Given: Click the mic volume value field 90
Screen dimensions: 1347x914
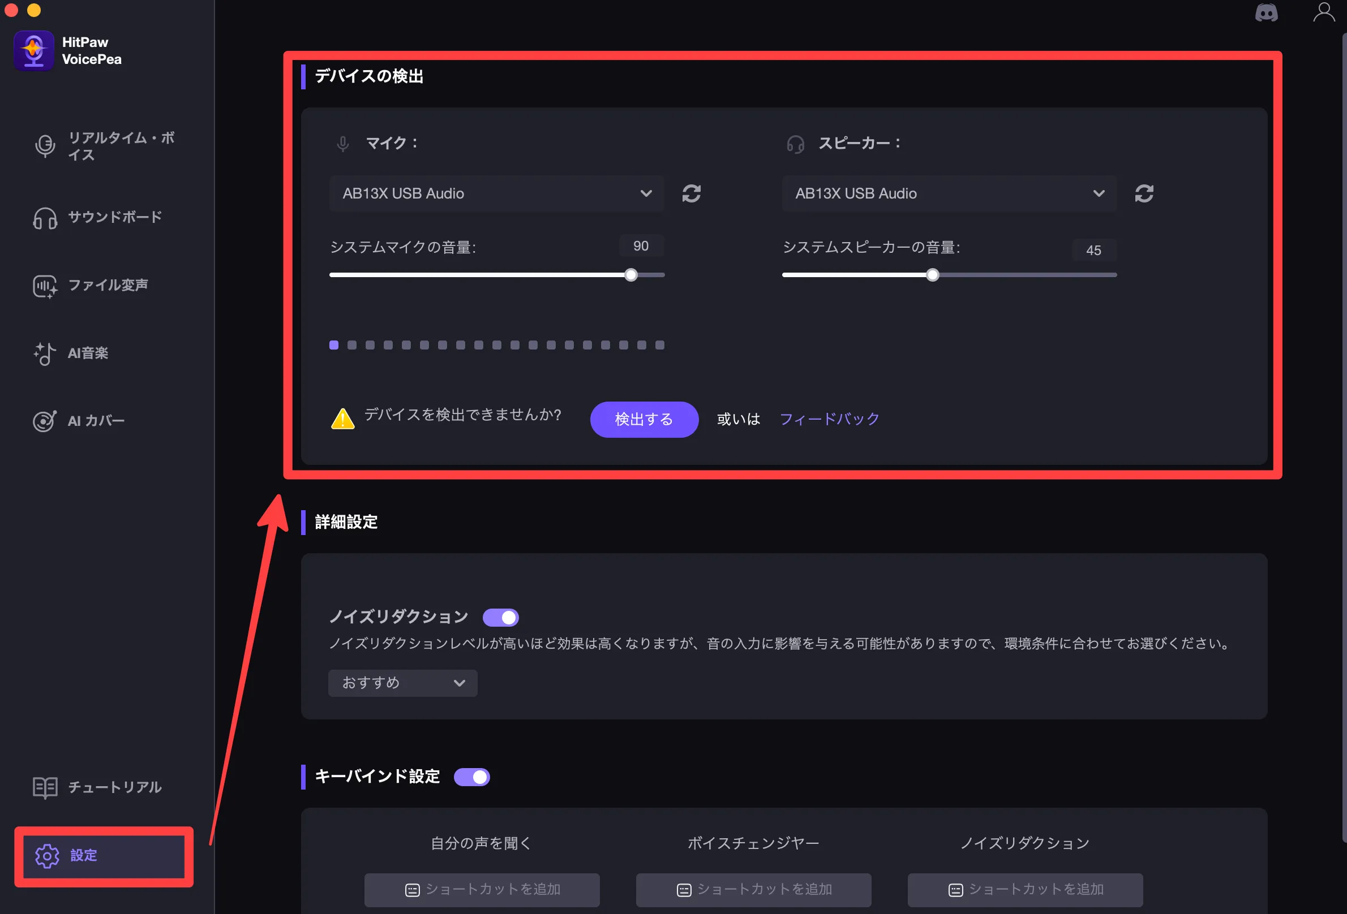Looking at the screenshot, I should 641,246.
